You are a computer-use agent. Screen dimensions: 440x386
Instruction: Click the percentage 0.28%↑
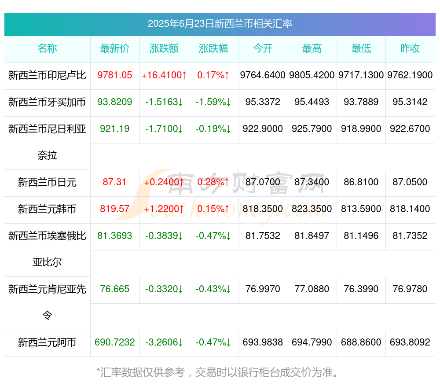coord(213,182)
